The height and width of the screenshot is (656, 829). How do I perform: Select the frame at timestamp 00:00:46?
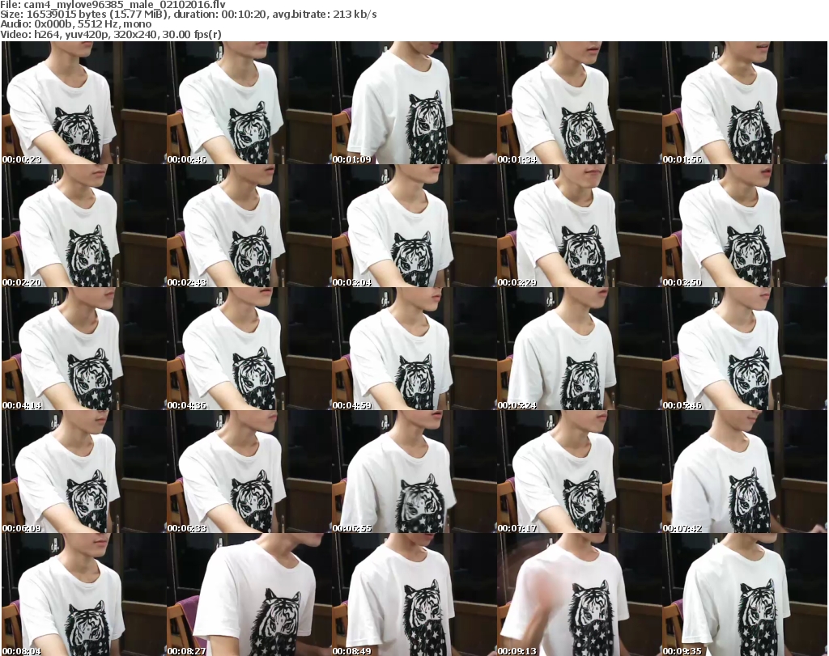(249, 103)
